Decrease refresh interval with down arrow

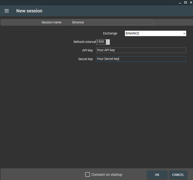tap(108, 43)
